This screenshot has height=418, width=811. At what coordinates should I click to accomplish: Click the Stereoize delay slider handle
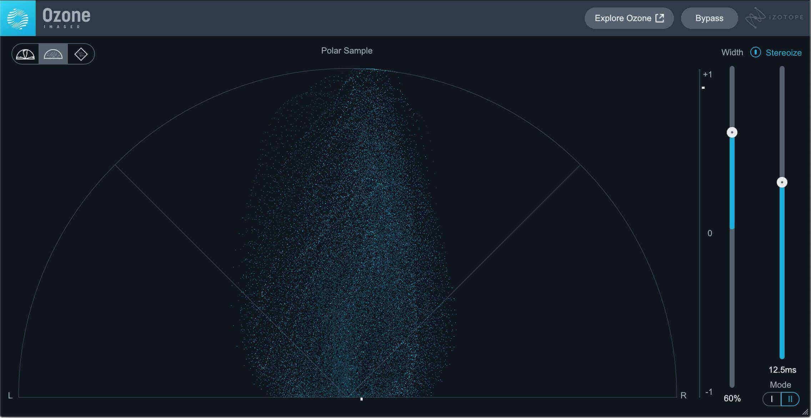tap(782, 183)
